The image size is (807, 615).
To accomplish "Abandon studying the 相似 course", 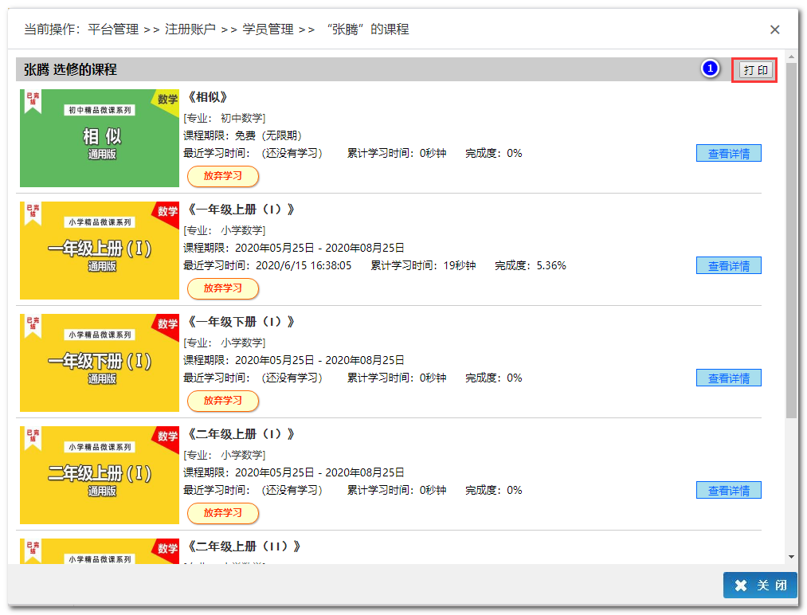I will pos(223,176).
